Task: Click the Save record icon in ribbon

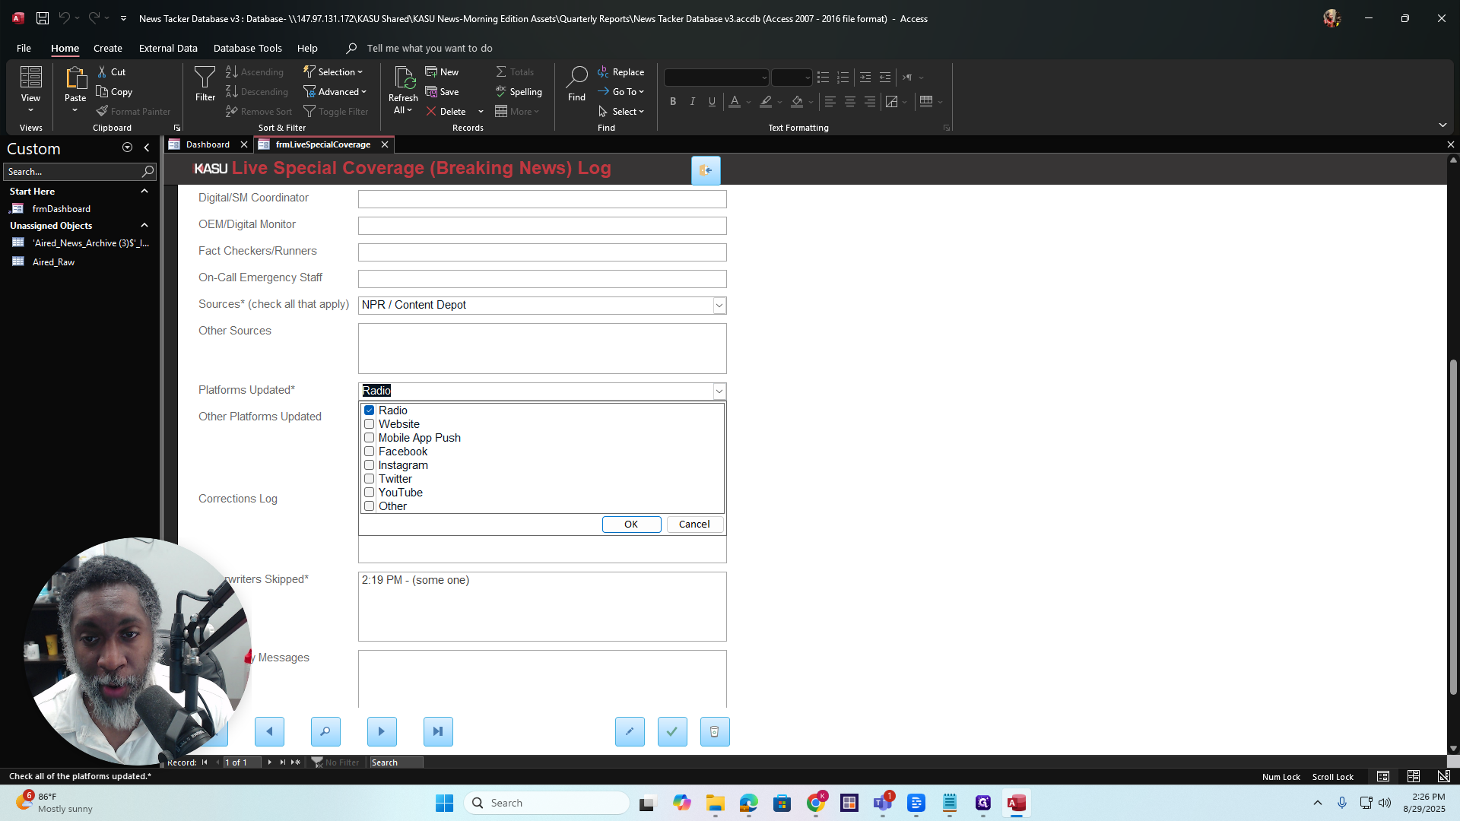Action: tap(431, 91)
